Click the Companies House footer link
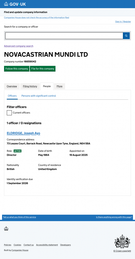The image size is (135, 259). 20,250
